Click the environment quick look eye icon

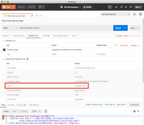(x=135, y=14)
